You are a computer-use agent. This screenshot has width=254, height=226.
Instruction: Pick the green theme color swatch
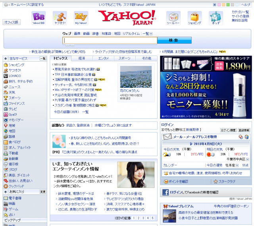click(228, 5)
